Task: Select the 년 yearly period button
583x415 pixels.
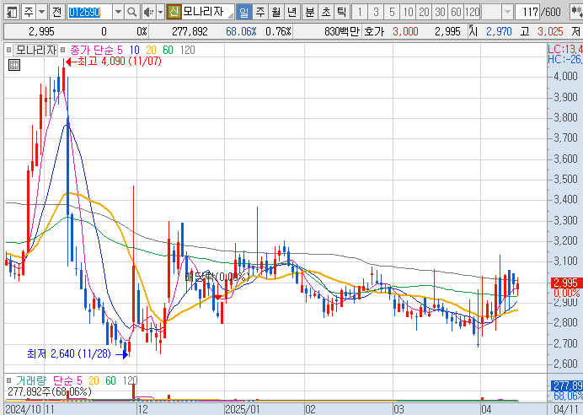Action: click(x=292, y=12)
